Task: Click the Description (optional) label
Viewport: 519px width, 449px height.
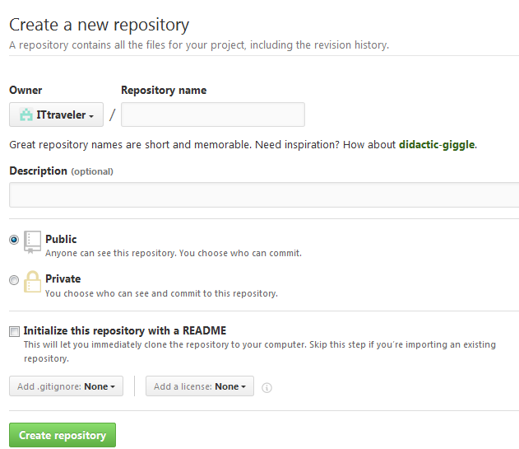Action: pos(61,171)
